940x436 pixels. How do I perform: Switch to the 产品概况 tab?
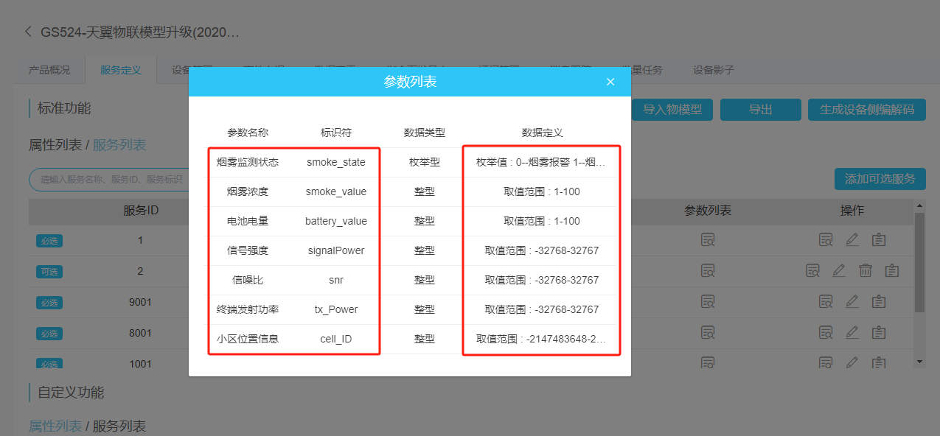[49, 70]
